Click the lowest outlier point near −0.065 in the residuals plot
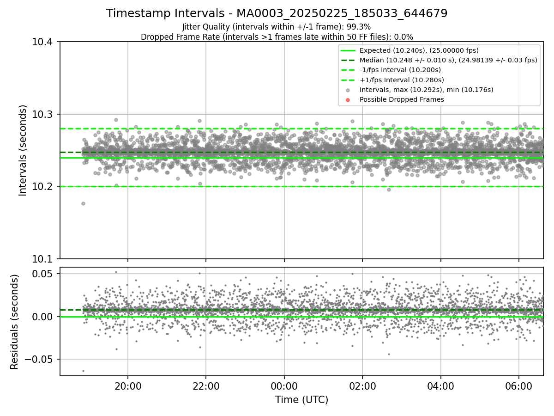 [83, 371]
